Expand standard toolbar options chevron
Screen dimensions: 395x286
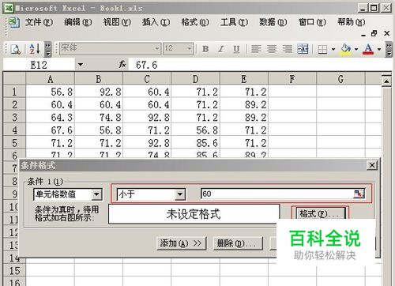pos(47,49)
